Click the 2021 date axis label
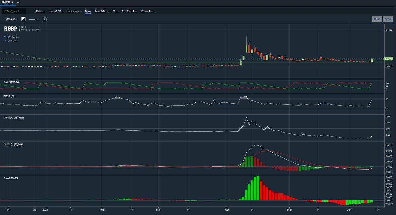The image size is (396, 215). (45, 209)
